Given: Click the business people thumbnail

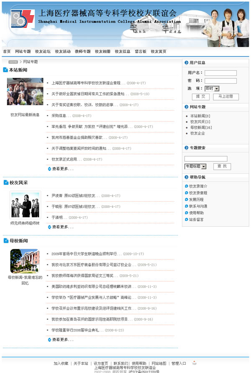Looking at the screenshot, I should coord(25,205).
